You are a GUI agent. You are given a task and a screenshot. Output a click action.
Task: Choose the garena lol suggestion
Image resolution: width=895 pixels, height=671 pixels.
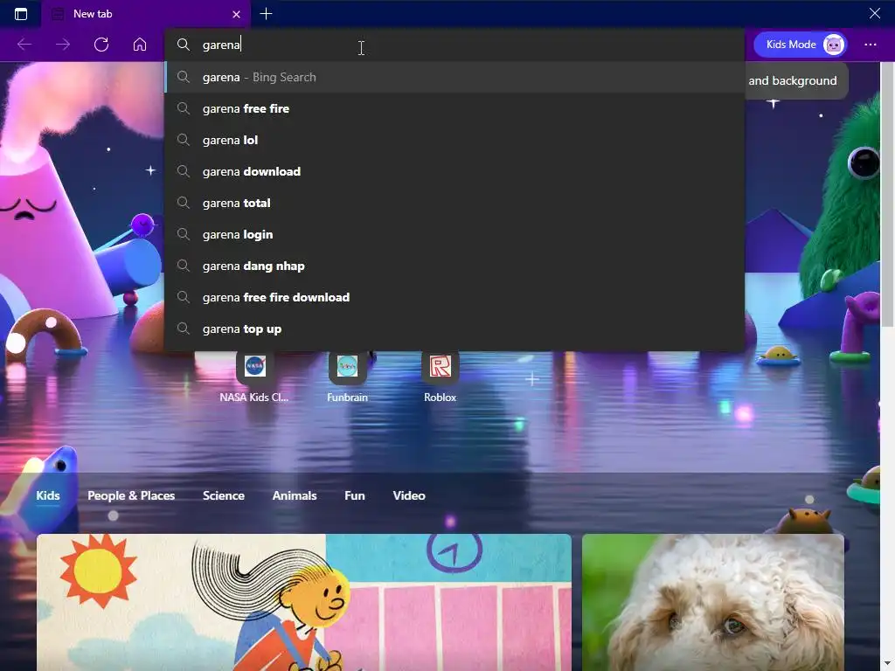pyautogui.click(x=454, y=140)
